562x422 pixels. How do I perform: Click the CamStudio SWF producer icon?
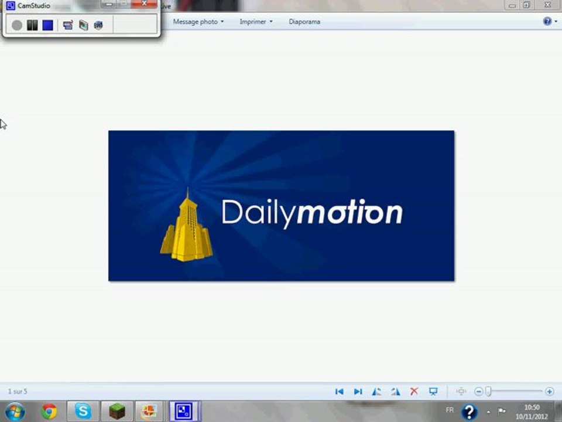tap(98, 25)
